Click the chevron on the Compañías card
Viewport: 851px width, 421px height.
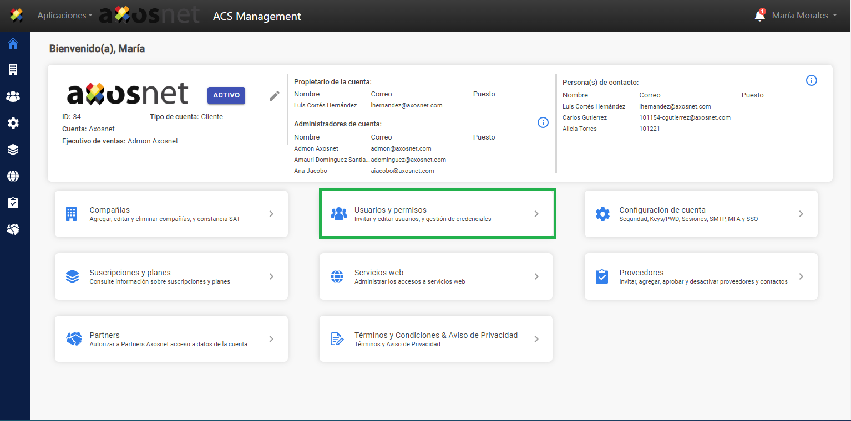(271, 214)
